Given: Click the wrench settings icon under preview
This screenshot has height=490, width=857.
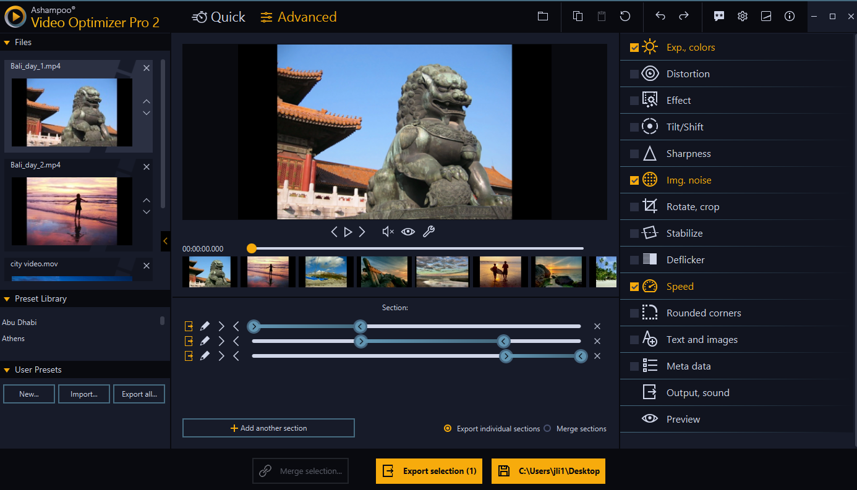Looking at the screenshot, I should click(428, 231).
